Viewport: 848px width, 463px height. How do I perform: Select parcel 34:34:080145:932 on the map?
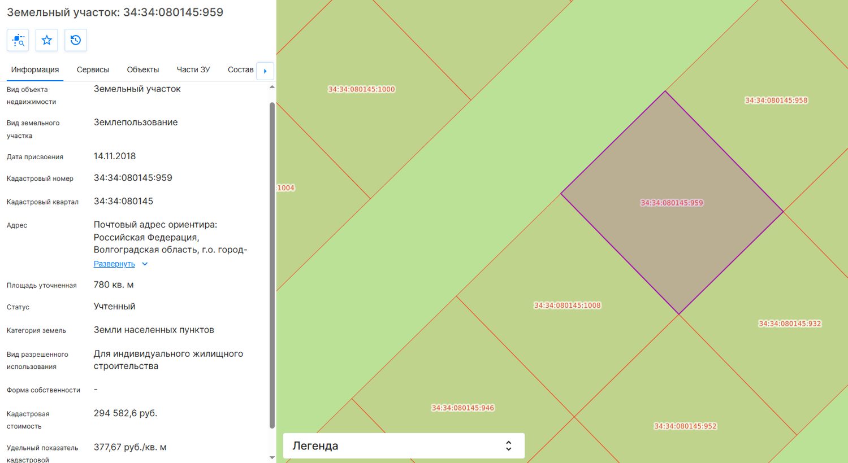(790, 324)
